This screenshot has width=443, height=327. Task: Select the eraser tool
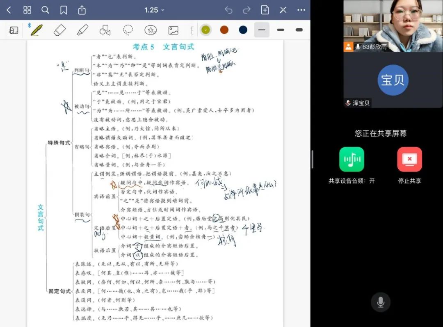click(x=59, y=30)
